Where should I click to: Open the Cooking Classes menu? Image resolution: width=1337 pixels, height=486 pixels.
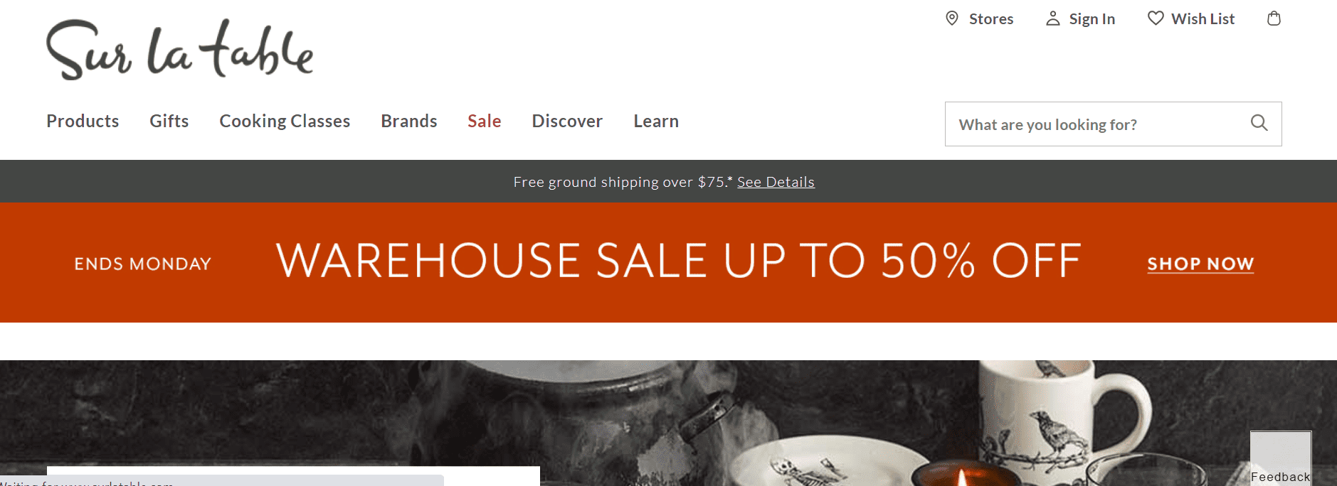[x=285, y=121]
